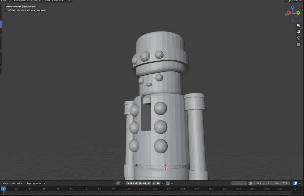Open the Predefinido dropdown

20,1
